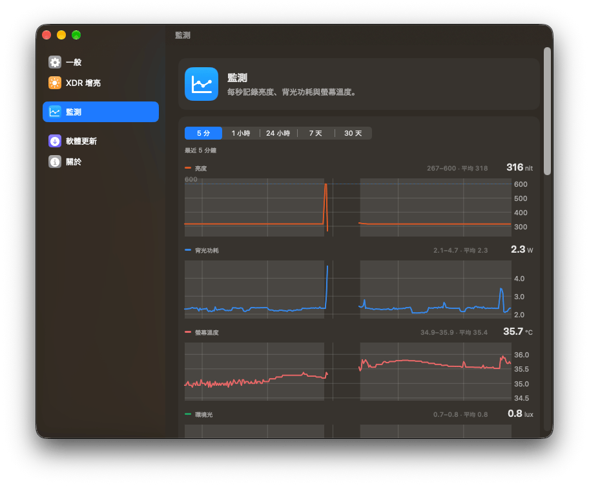589x486 pixels.
Task: Click the 螢幕溫度 temperature chart
Action: (x=348, y=372)
